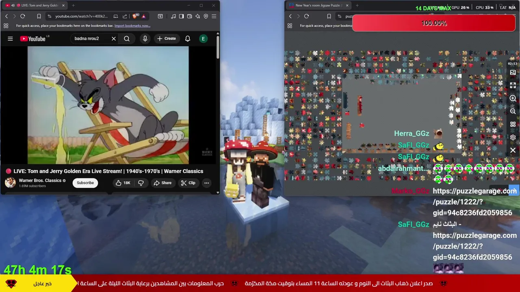Bookmark the YouTube page
The width and height of the screenshot is (520, 292).
[39, 16]
